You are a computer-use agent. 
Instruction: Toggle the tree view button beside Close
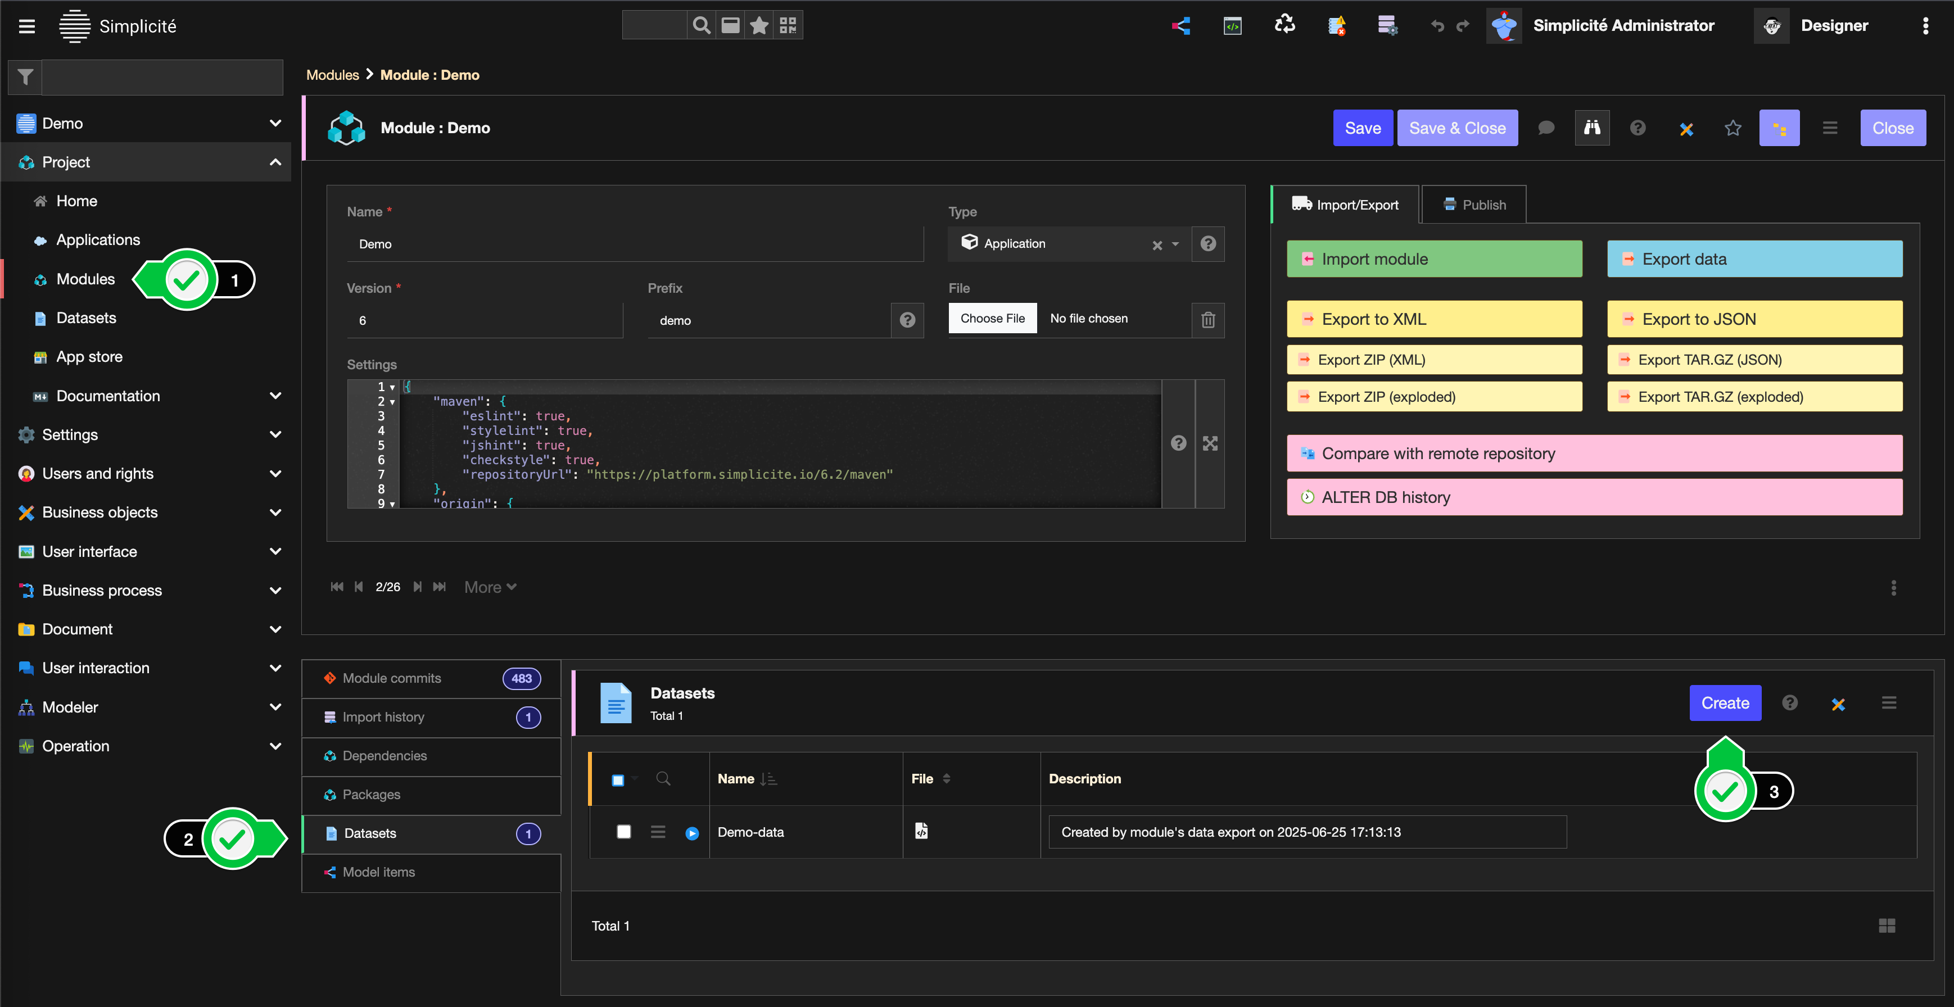(1779, 128)
